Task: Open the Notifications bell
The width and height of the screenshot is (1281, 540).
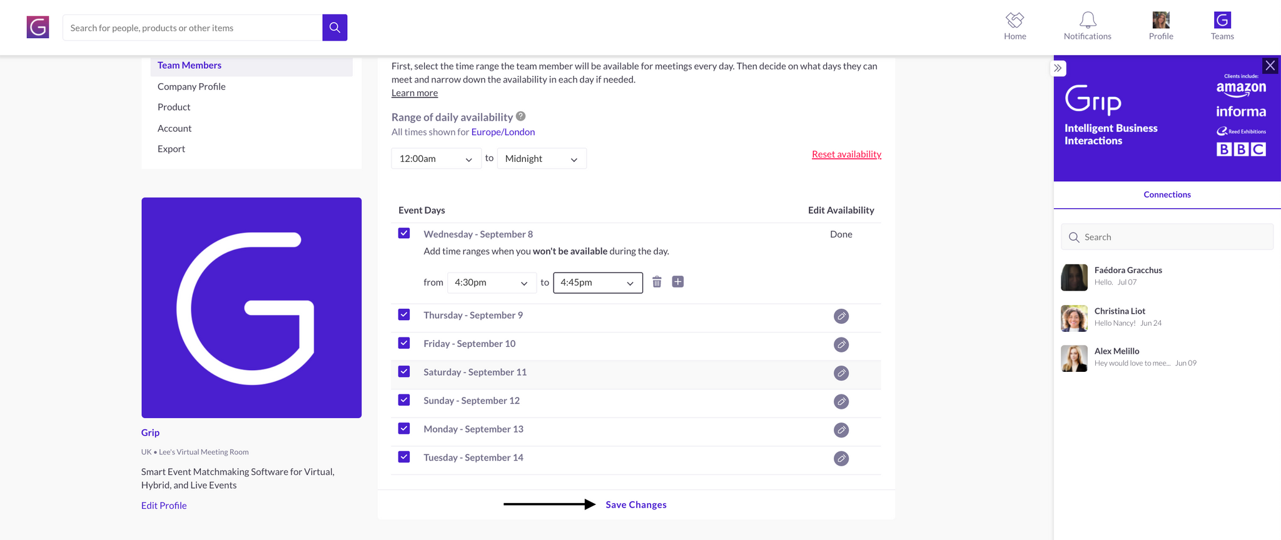Action: (1088, 21)
